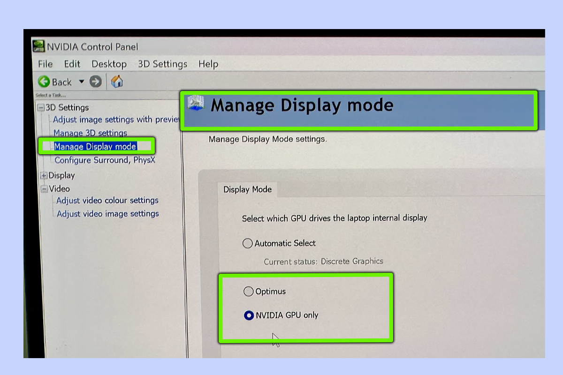Open the Help menu
563x375 pixels.
[x=208, y=64]
